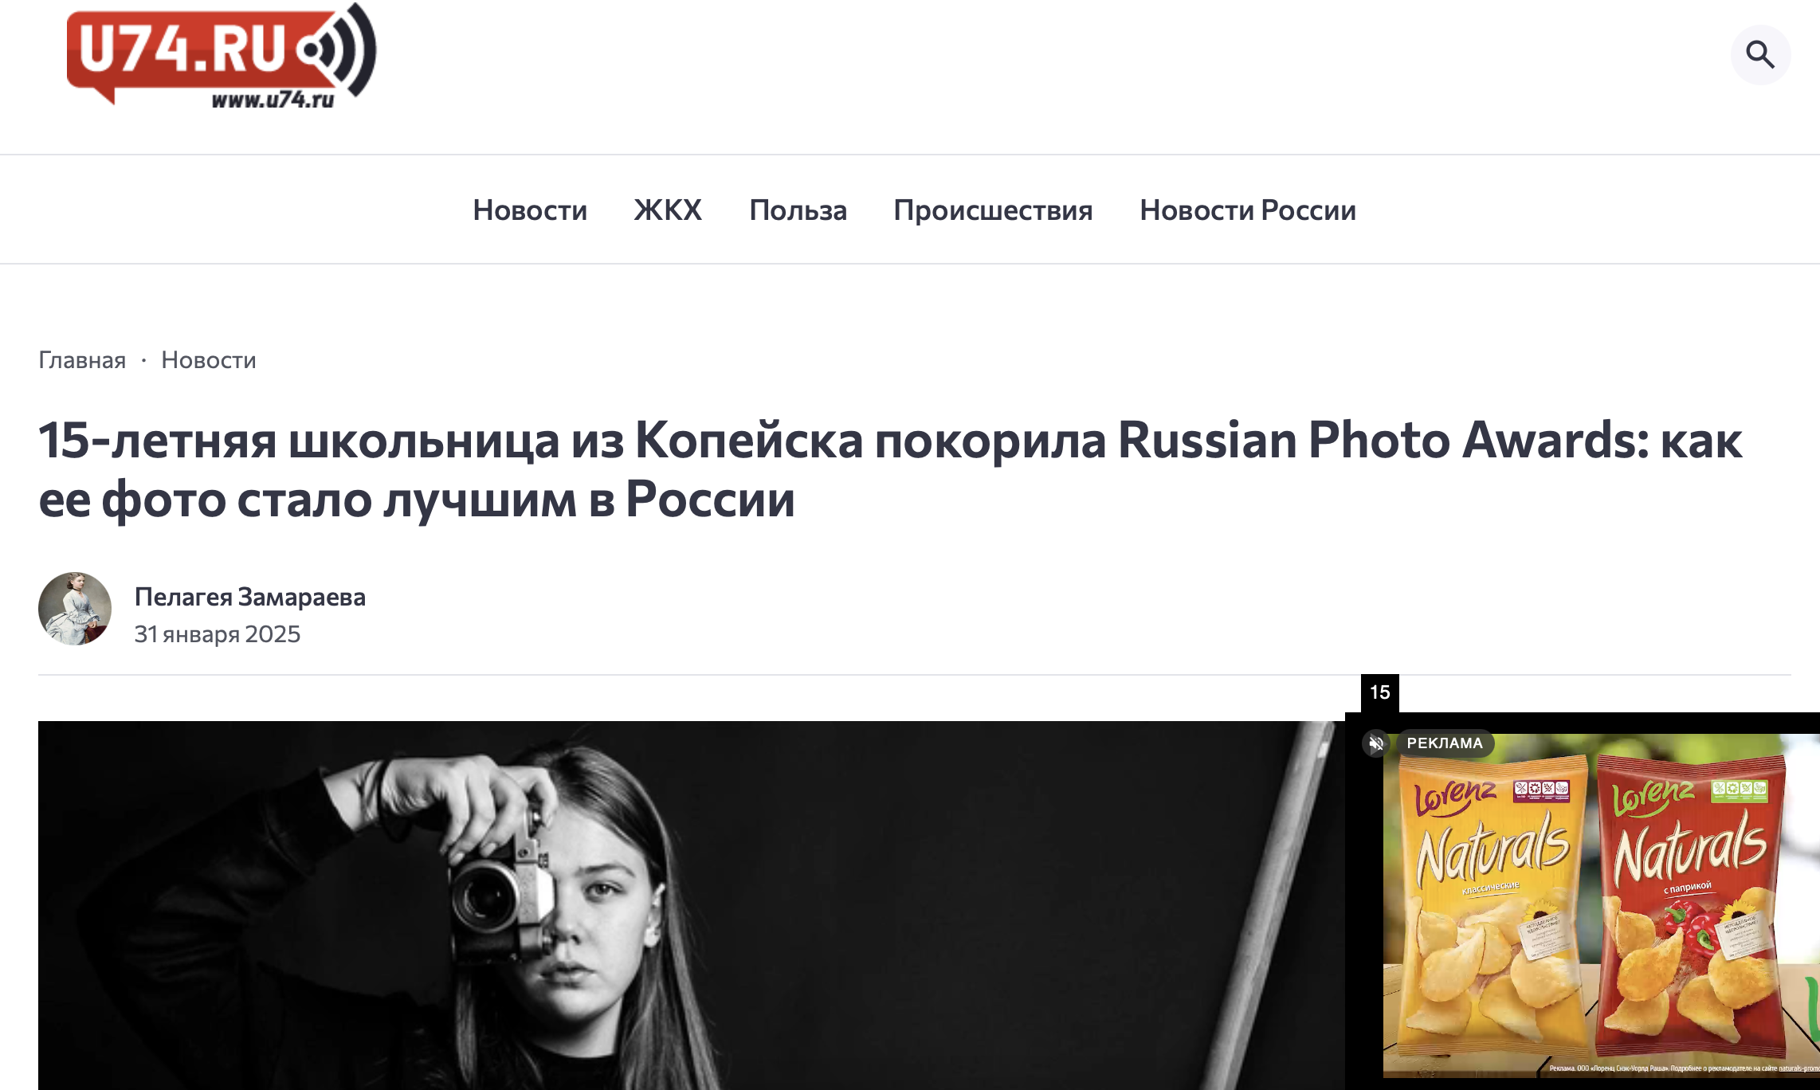Click the www.u74.ru text under logo
Viewport: 1820px width, 1090px height.
click(273, 100)
